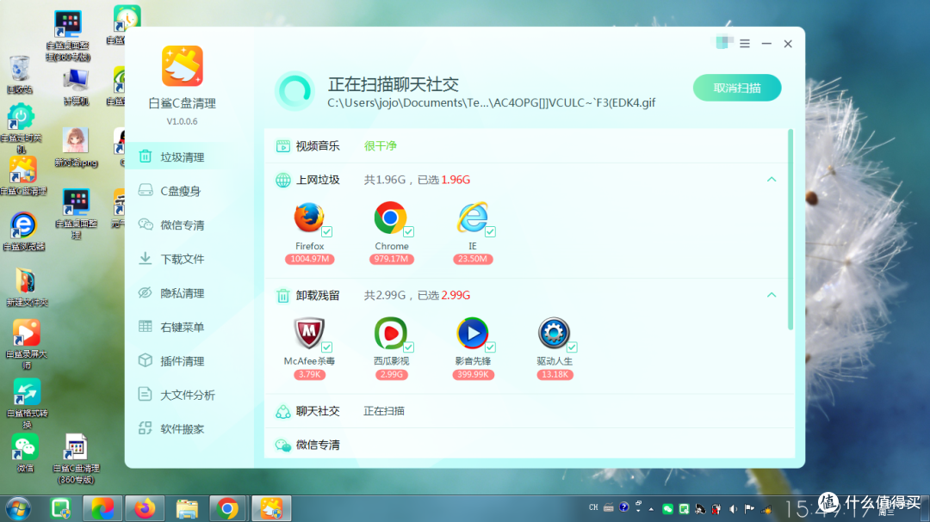The height and width of the screenshot is (522, 930).
Task: Open Chrome from the taskbar
Action: [x=227, y=509]
